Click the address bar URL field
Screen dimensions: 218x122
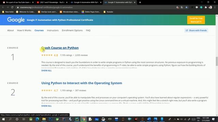(96, 7)
